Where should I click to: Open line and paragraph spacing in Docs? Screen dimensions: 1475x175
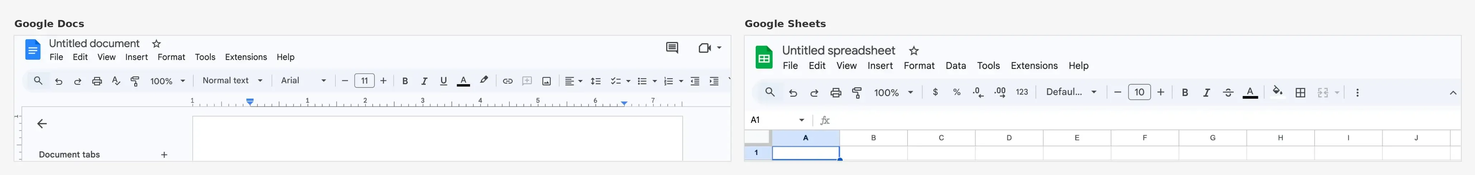595,81
